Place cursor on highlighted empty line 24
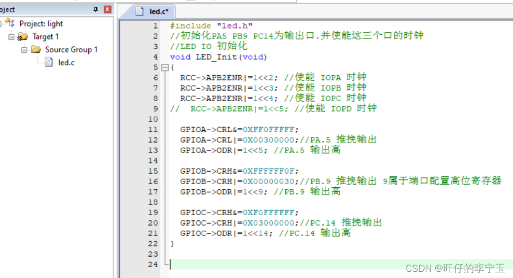 340,265
